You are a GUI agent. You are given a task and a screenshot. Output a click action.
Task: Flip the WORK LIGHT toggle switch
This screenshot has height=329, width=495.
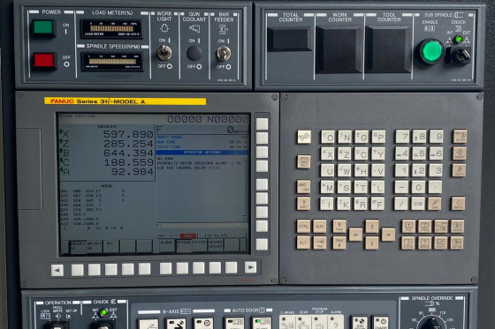tap(164, 53)
